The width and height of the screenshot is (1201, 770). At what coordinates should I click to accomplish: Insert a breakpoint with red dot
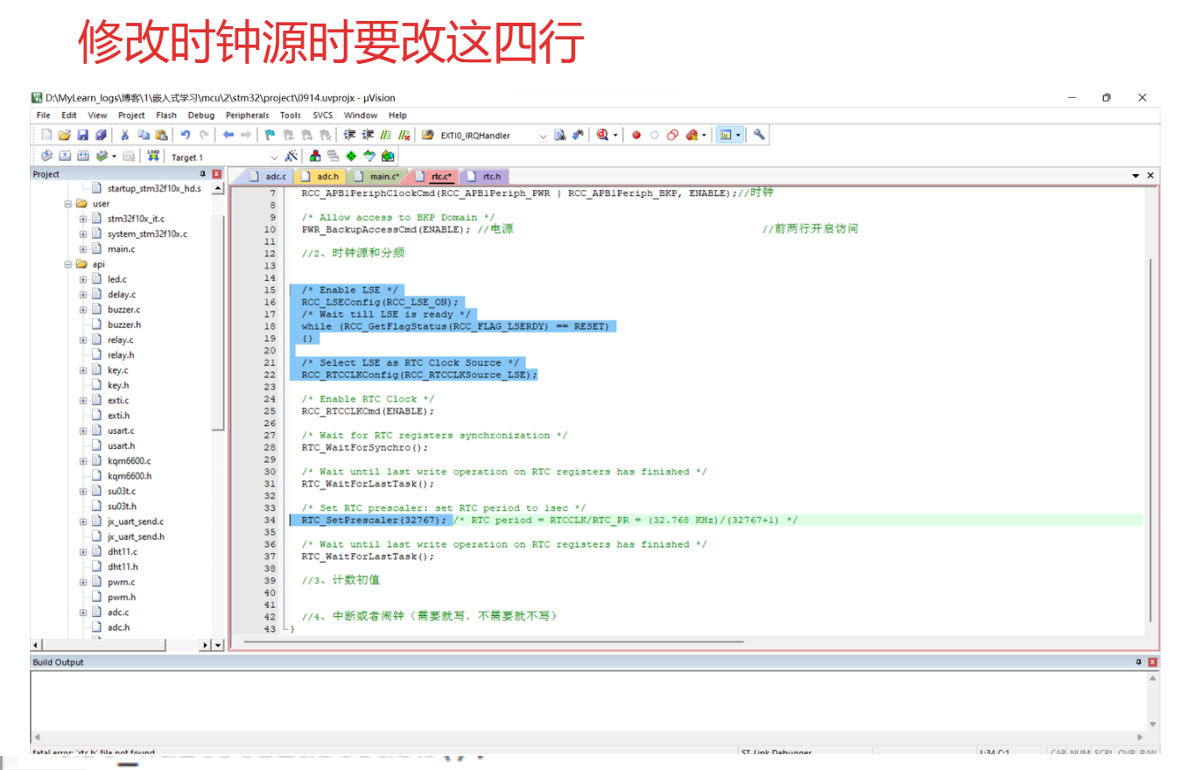[x=636, y=135]
